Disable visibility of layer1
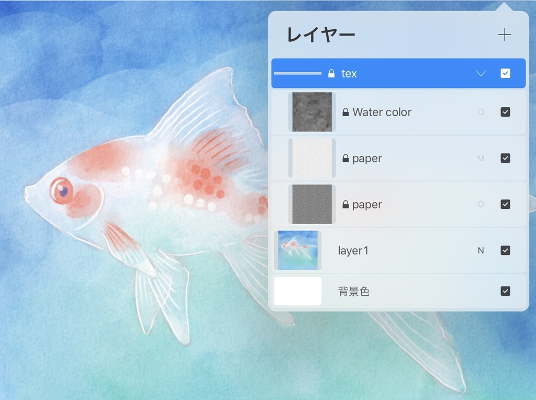Screen dimensions: 536x400 [505, 250]
